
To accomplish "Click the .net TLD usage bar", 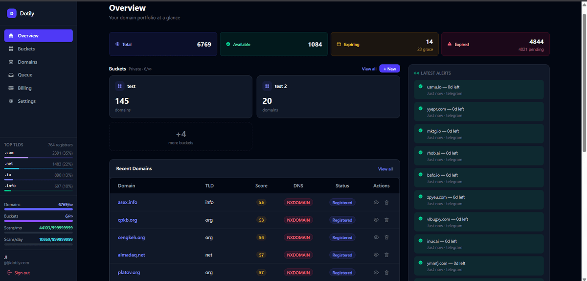I will (x=39, y=169).
